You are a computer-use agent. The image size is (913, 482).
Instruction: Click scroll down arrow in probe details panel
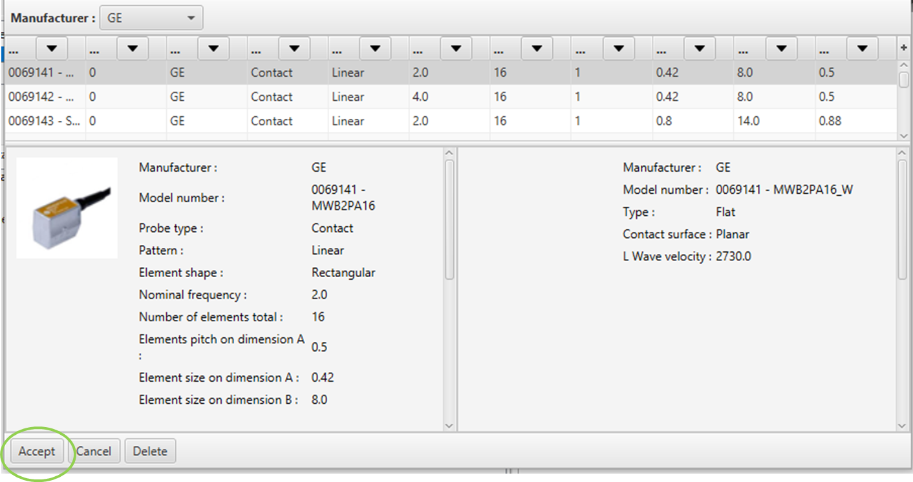pos(449,425)
